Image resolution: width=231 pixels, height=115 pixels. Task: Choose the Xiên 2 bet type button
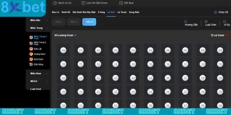coord(59,22)
